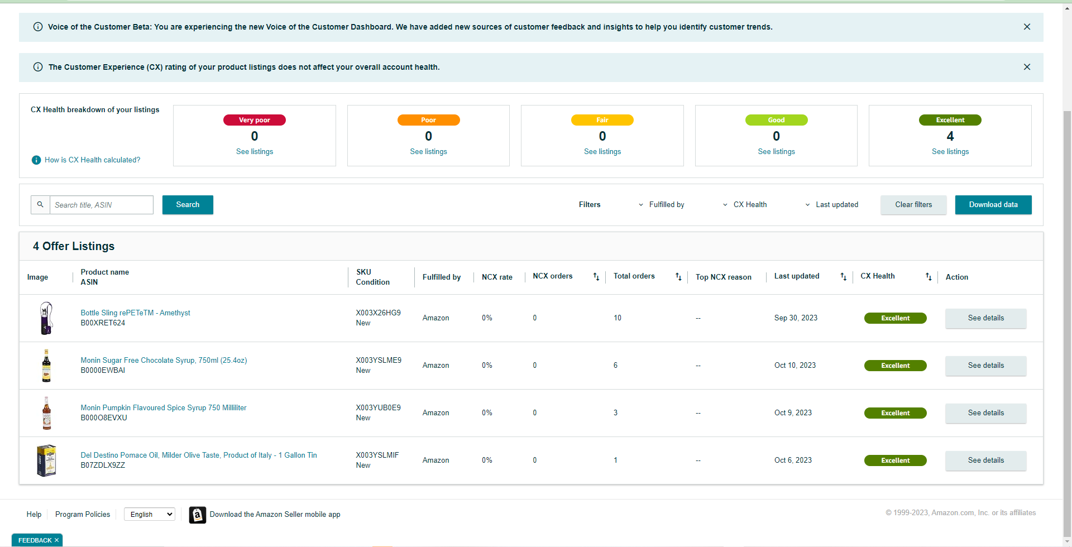Click the Very poor red badge

click(x=255, y=120)
